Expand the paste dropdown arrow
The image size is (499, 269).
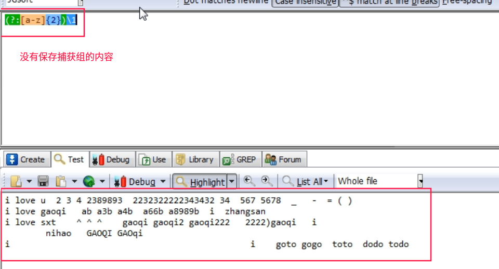point(74,181)
